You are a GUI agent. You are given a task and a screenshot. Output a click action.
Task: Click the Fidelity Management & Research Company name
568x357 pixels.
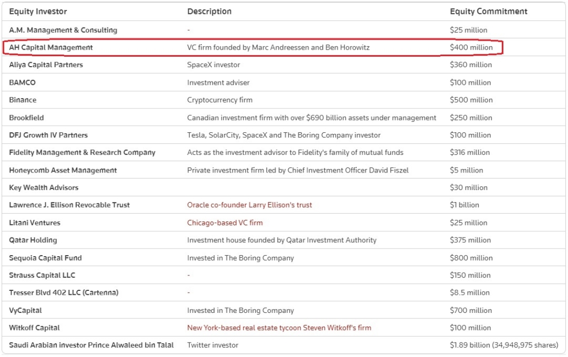coord(82,153)
